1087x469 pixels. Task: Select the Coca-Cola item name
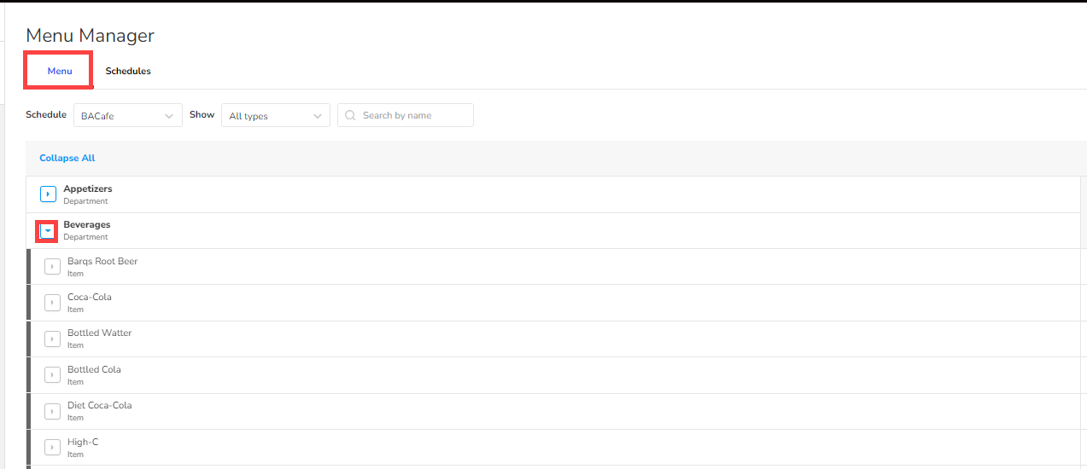90,297
